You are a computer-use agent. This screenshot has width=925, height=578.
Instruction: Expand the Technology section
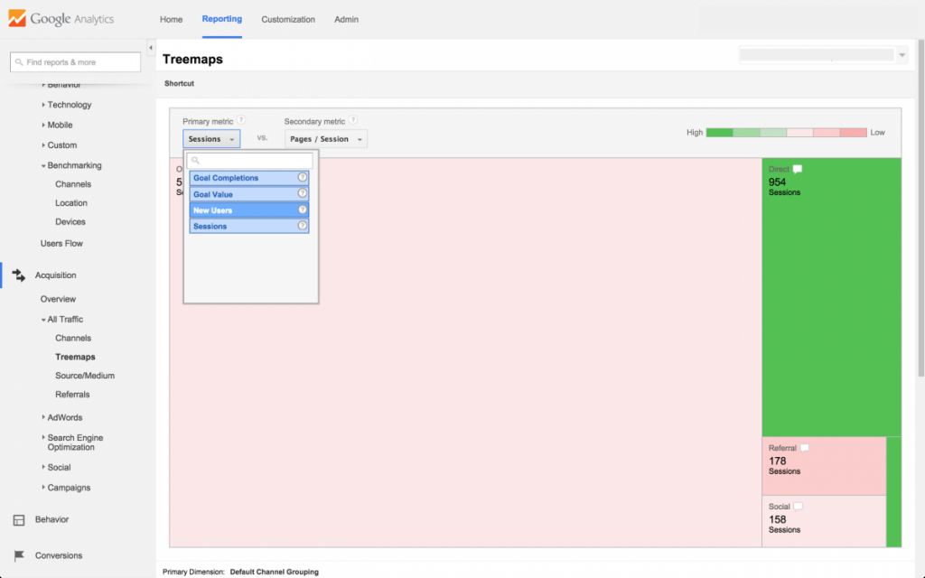click(x=43, y=105)
